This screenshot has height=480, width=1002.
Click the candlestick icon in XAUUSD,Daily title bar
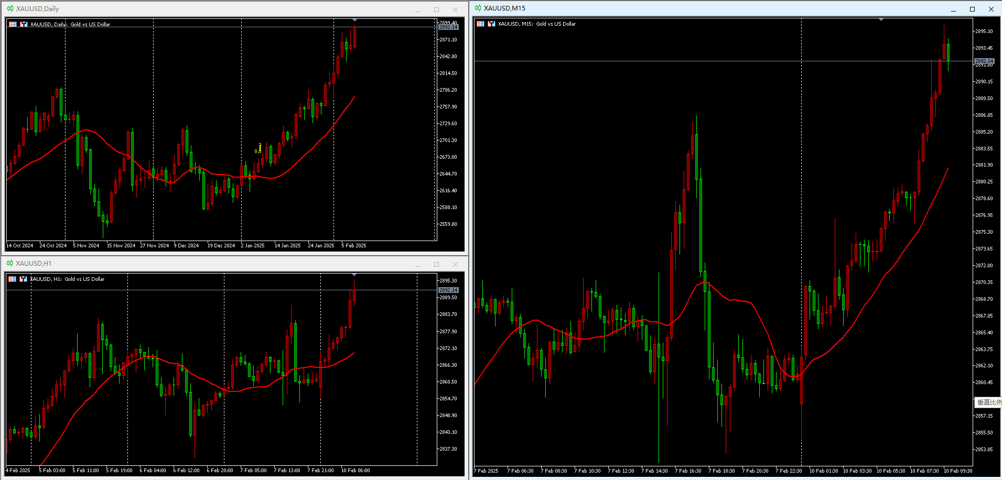(x=10, y=8)
